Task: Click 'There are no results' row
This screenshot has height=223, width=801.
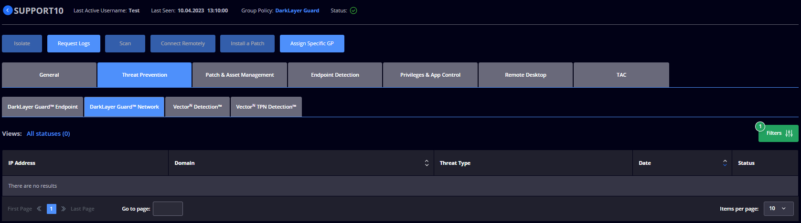Action: tap(400, 186)
